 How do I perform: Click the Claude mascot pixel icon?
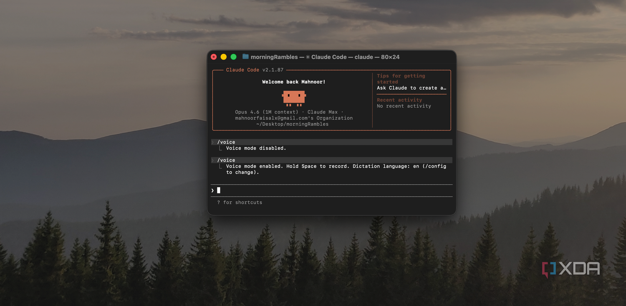pos(294,98)
